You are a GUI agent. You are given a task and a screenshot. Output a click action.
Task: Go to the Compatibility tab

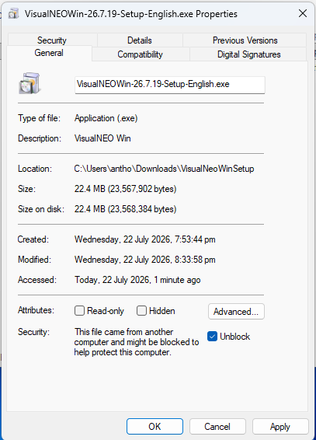[140, 54]
